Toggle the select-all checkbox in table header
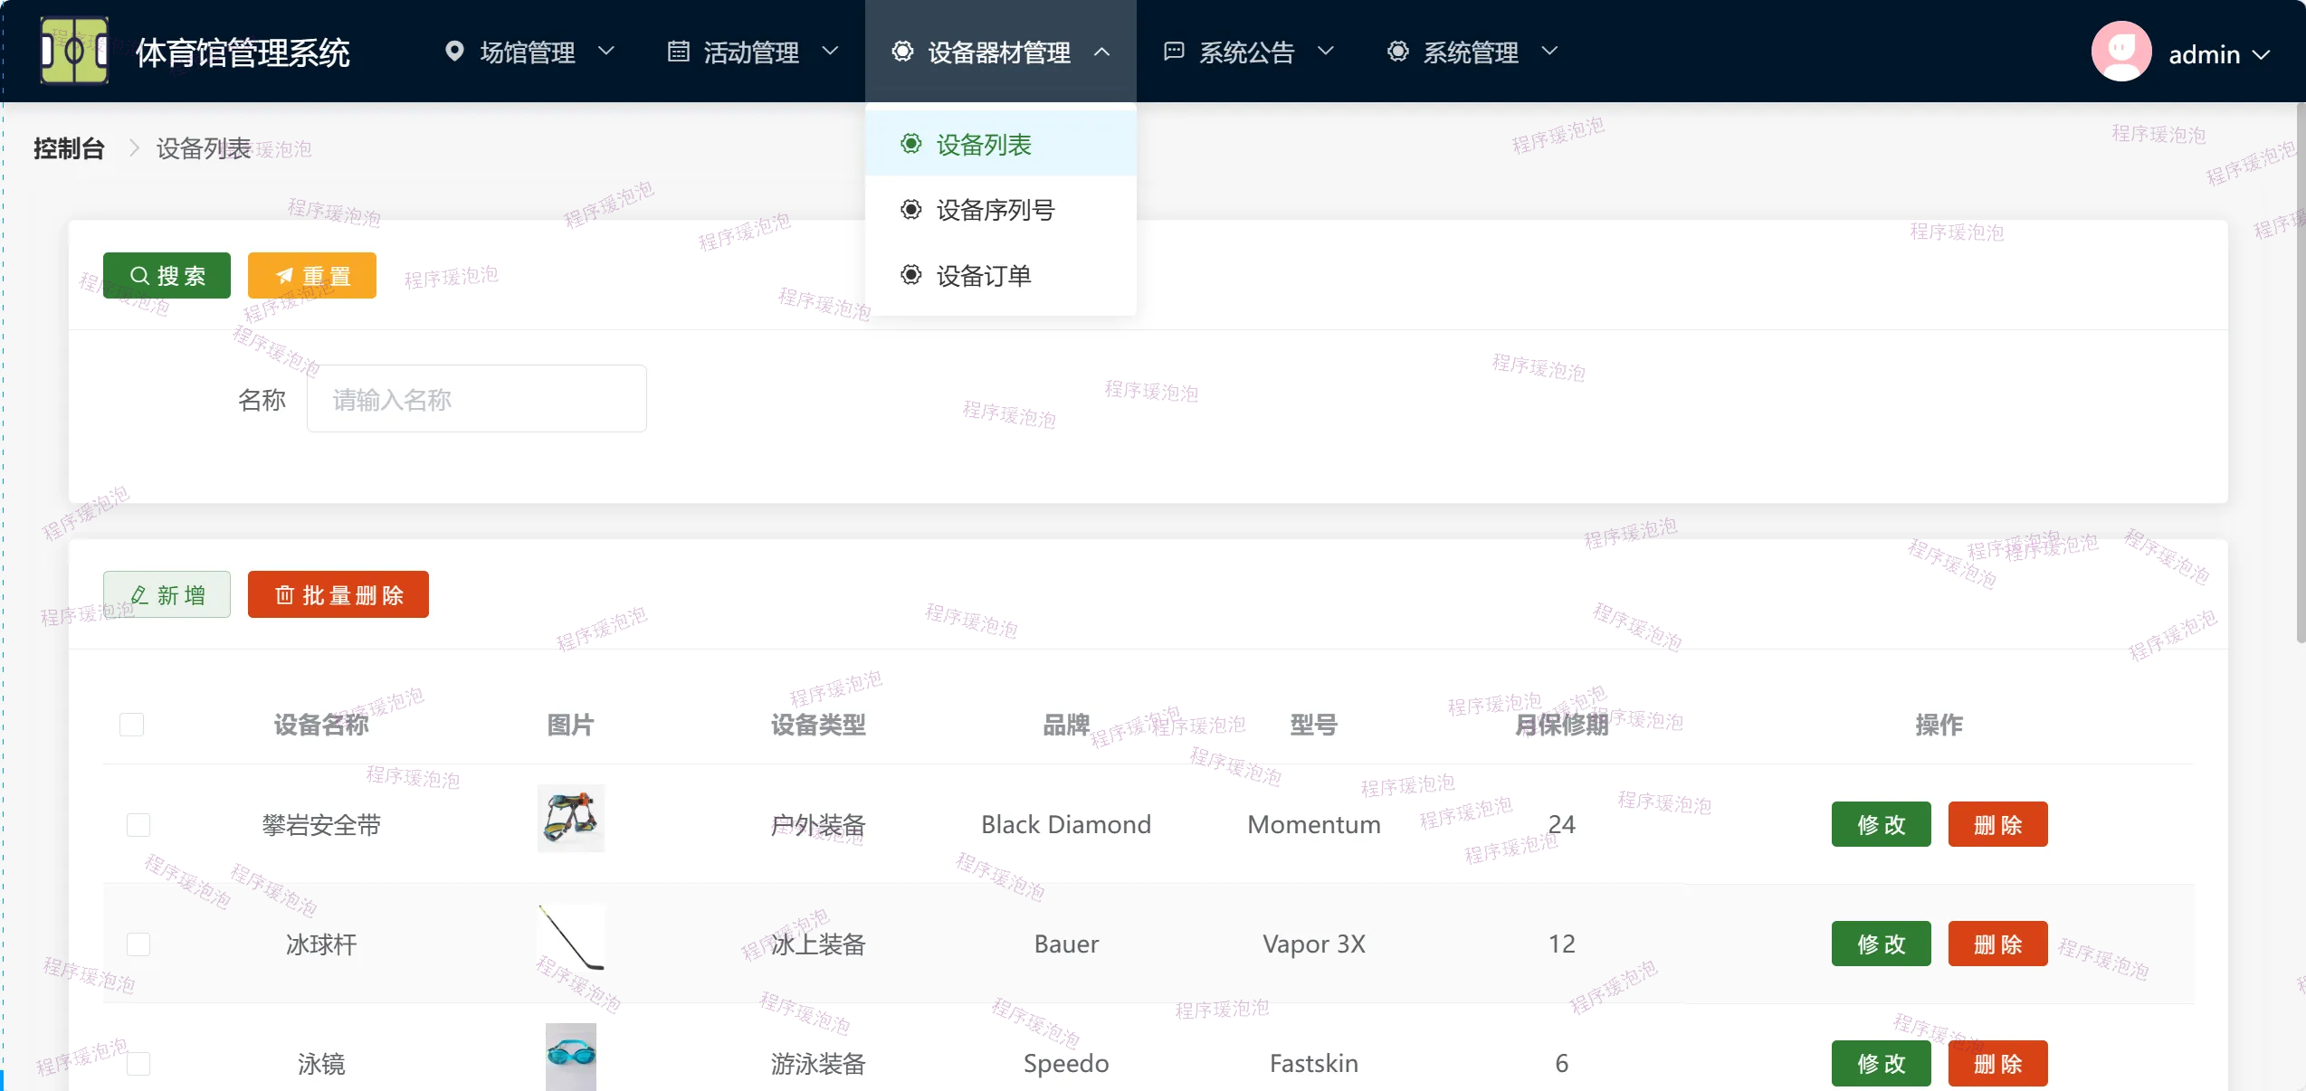 (132, 725)
